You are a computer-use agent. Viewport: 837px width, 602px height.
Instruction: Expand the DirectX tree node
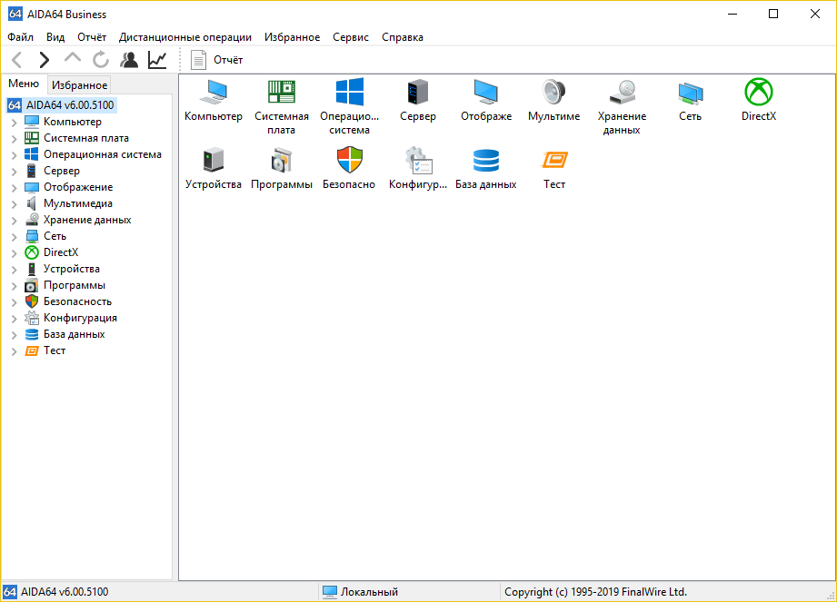click(15, 253)
